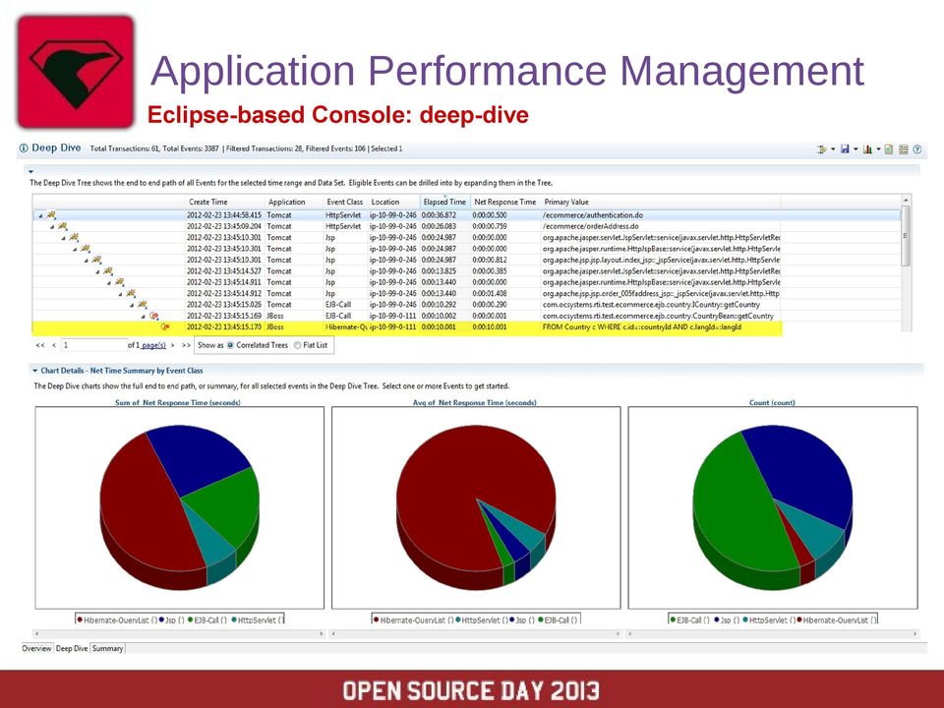Collapse the orderAddress.do tree row
This screenshot has width=944, height=708.
[52, 227]
